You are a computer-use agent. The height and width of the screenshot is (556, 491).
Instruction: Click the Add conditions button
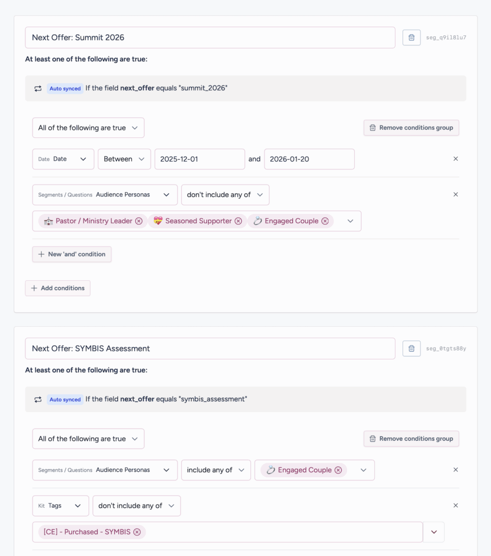pyautogui.click(x=58, y=288)
